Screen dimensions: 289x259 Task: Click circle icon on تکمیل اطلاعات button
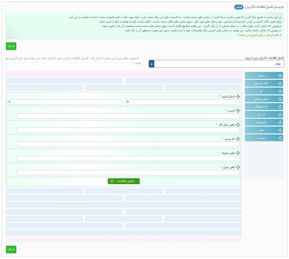tap(112, 181)
